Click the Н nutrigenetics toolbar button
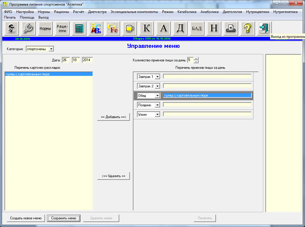The height and width of the screenshot is (227, 305). tap(214, 28)
